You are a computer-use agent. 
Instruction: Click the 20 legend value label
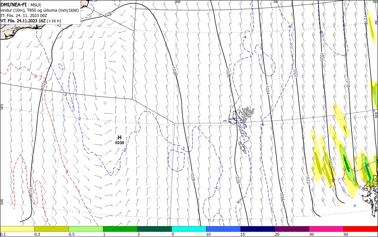pos(277,234)
